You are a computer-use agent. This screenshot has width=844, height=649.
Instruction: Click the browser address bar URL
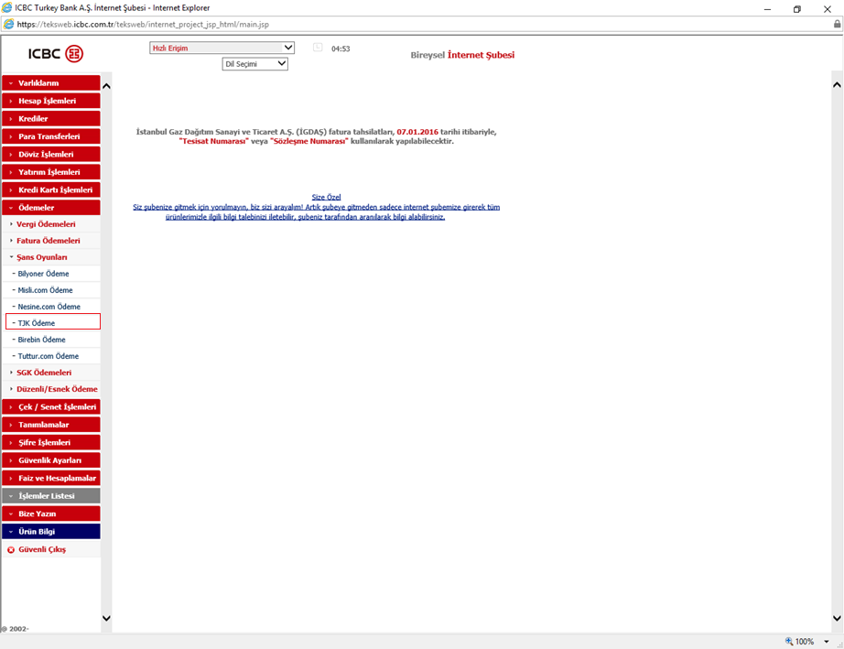(143, 24)
